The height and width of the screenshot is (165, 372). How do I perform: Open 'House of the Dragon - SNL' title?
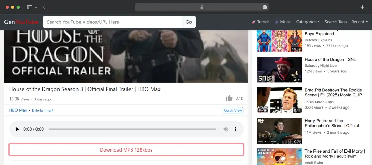point(330,59)
